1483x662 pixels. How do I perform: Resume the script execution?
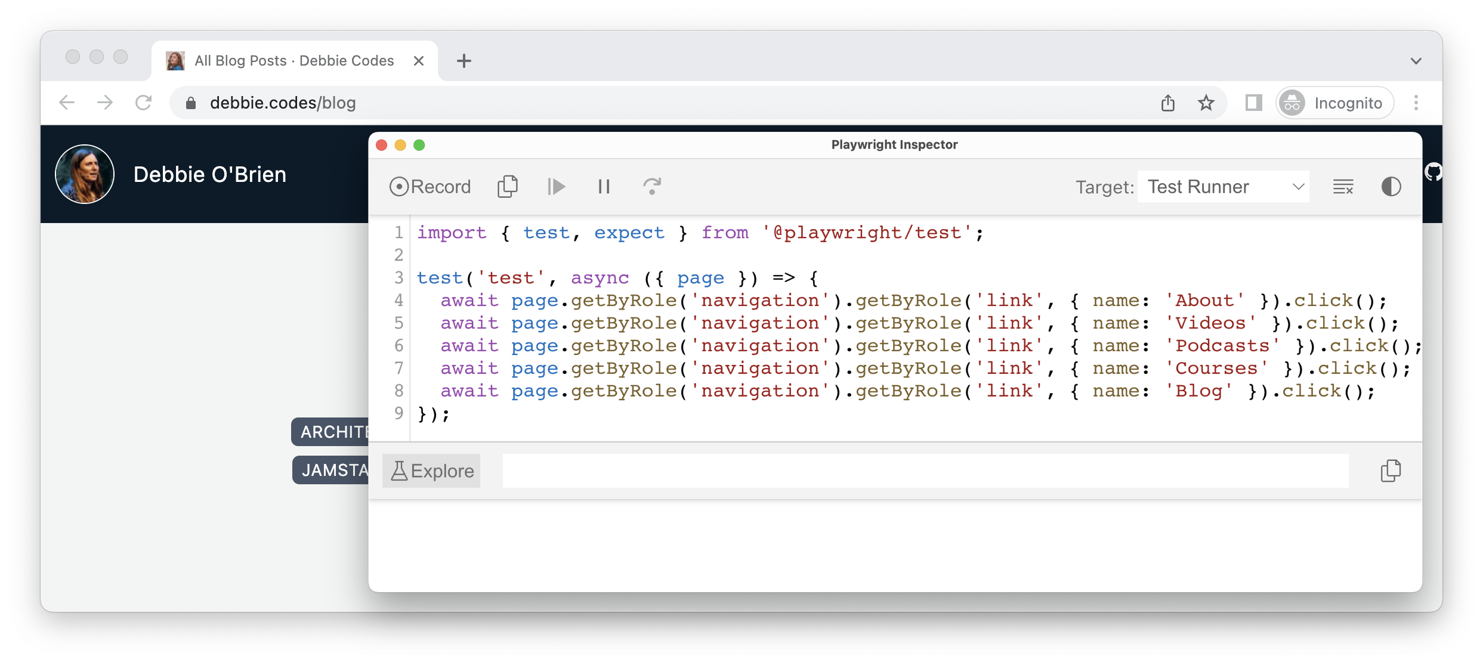555,186
